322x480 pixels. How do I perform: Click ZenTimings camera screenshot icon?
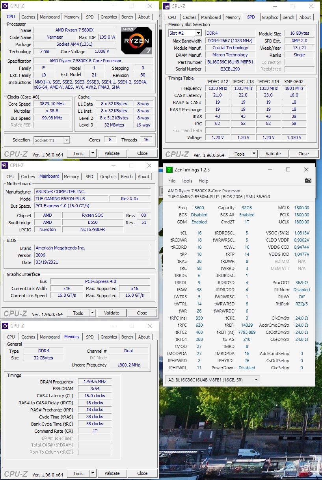308,180
